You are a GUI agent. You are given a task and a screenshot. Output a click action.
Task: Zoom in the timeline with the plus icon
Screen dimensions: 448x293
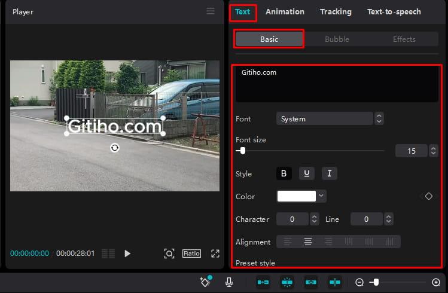435,282
